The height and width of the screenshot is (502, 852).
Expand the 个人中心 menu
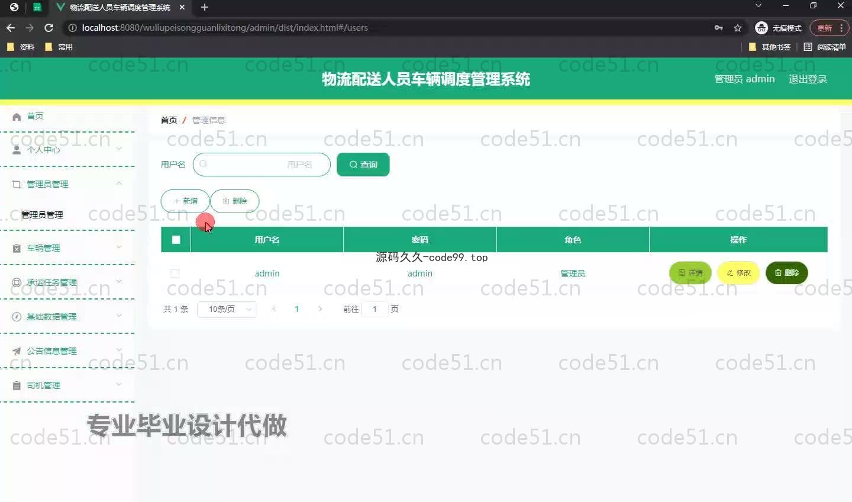coord(119,149)
